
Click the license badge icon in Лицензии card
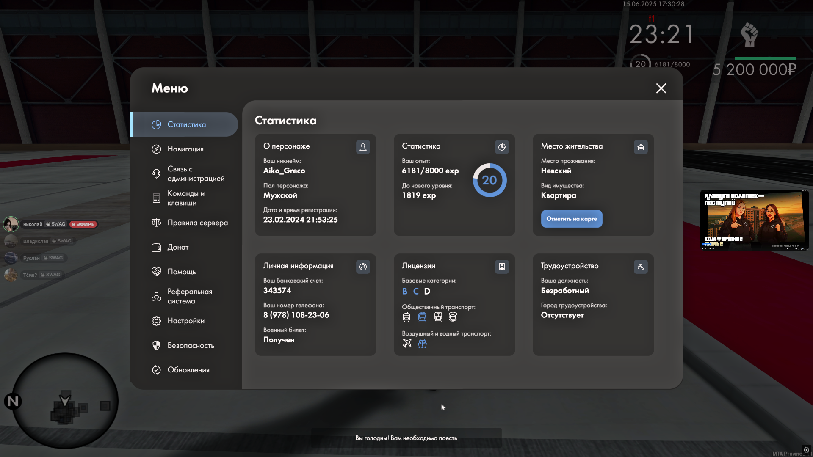coord(502,267)
